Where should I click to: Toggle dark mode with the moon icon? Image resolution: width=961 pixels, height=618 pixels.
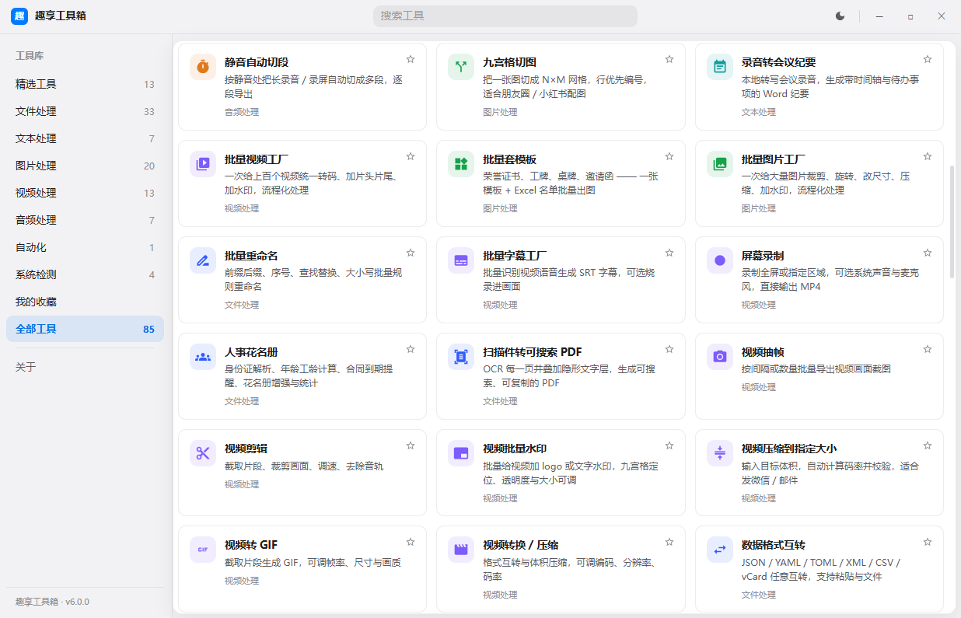[840, 16]
